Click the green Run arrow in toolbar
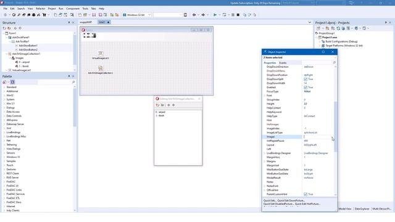 click(215, 15)
